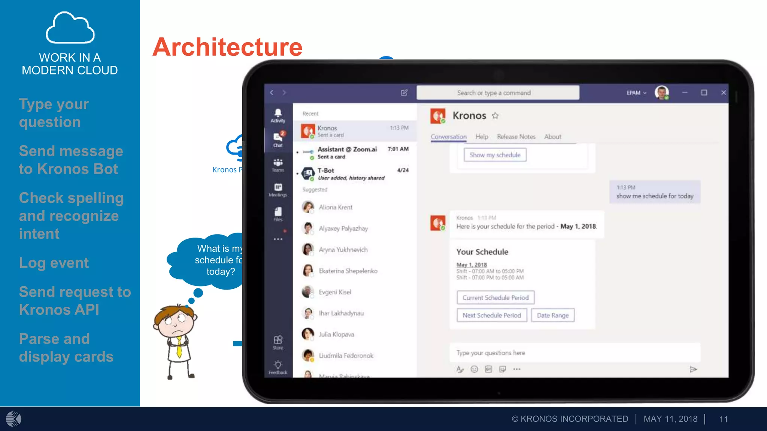Click the Kronos bot avatar beside reply
The image size is (767, 431).
[x=438, y=223]
